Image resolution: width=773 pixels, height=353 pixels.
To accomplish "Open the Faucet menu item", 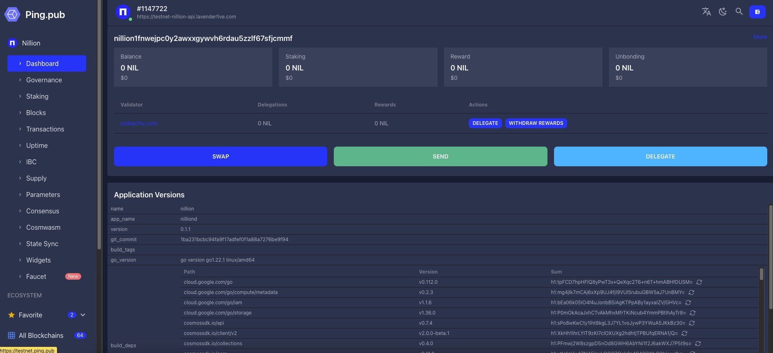I will [x=36, y=276].
